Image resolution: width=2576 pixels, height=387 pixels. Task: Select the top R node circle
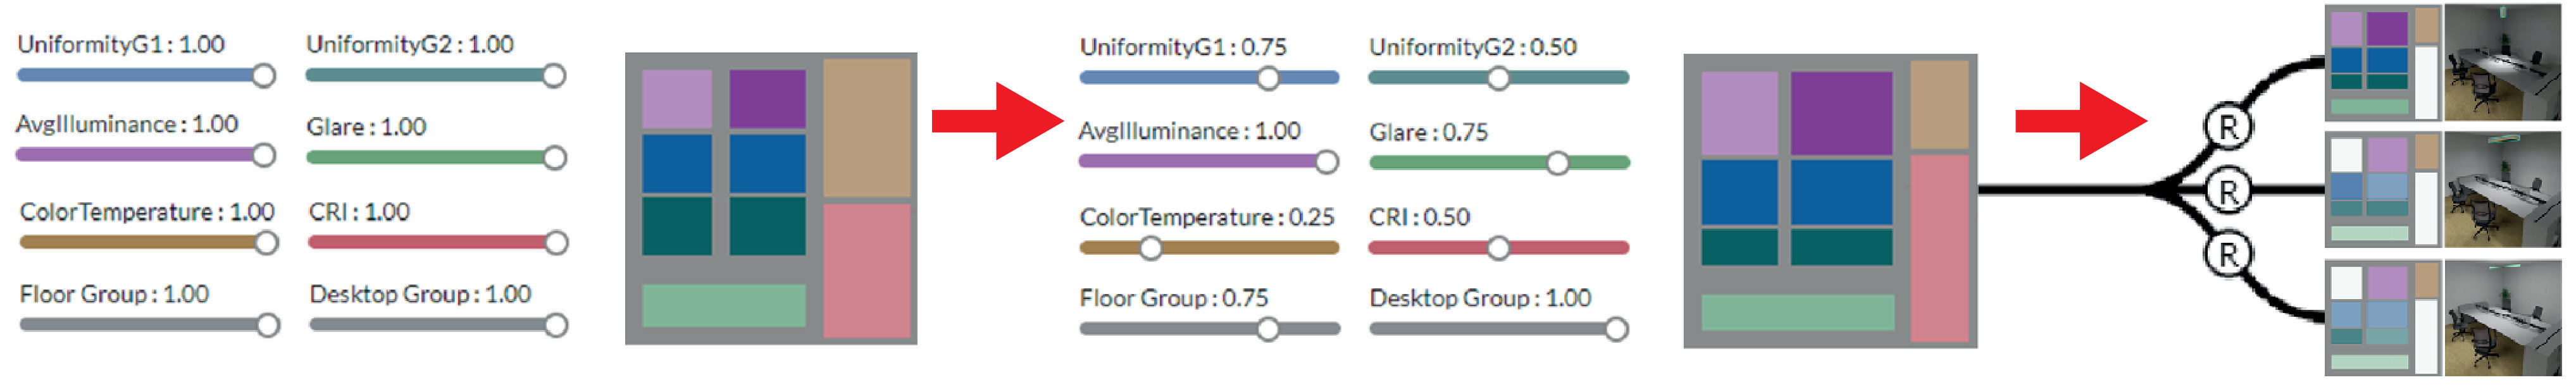pyautogui.click(x=2227, y=128)
